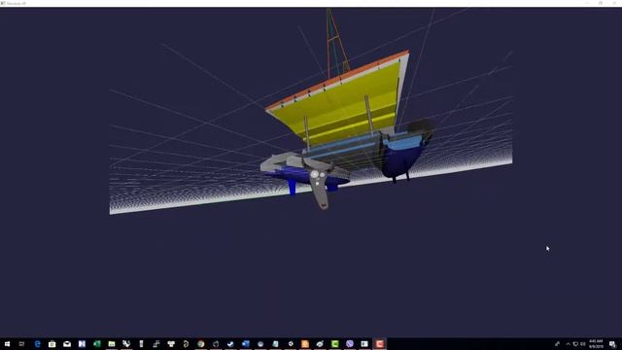This screenshot has height=350, width=622.
Task: Open the Microsoft Store taskbar icon
Action: pyautogui.click(x=52, y=343)
